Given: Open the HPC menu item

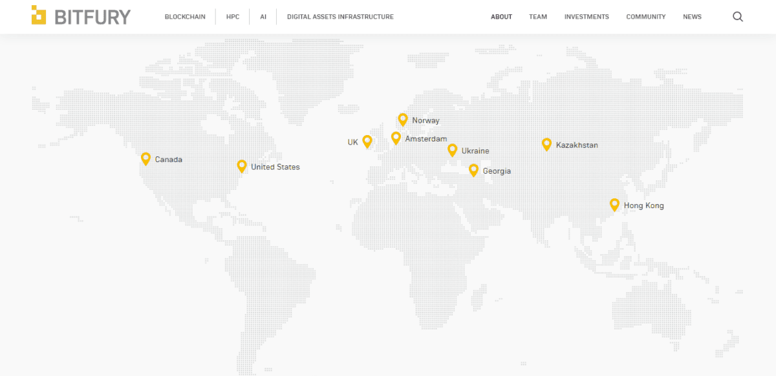Looking at the screenshot, I should [233, 17].
